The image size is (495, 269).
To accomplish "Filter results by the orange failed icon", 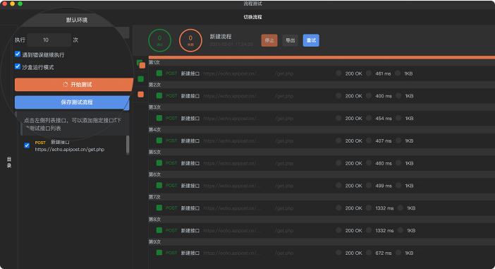I will (141, 94).
